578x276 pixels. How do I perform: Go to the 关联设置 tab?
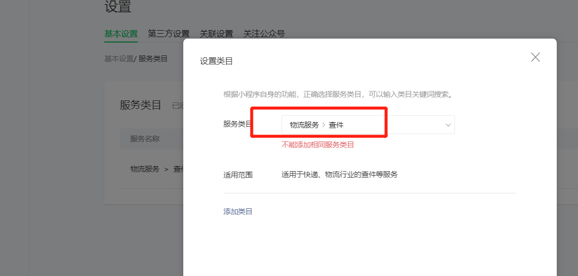(216, 34)
